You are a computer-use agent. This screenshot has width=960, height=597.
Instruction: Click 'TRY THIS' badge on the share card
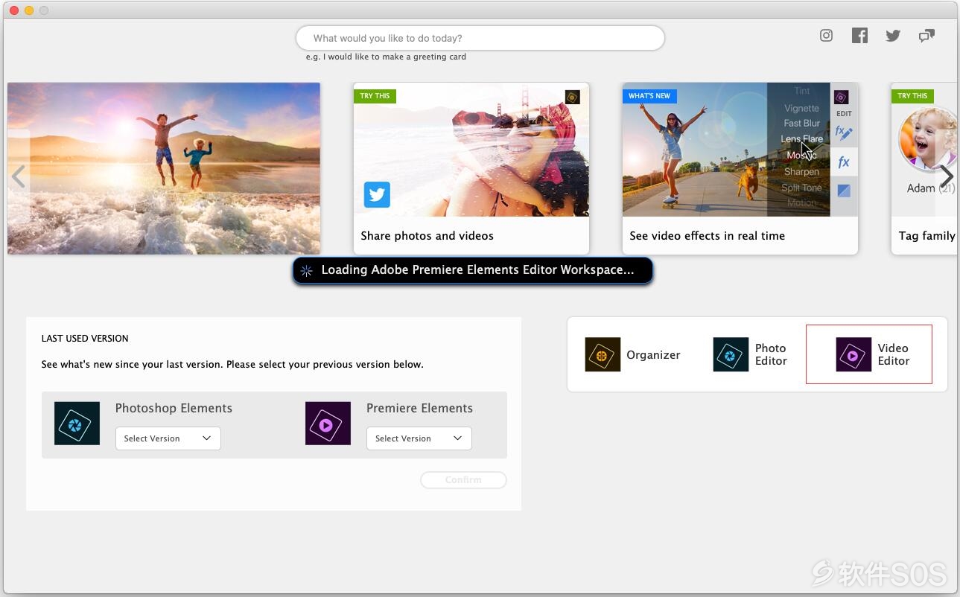[375, 96]
